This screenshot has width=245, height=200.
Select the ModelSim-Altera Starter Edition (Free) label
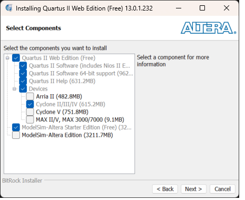76,127
